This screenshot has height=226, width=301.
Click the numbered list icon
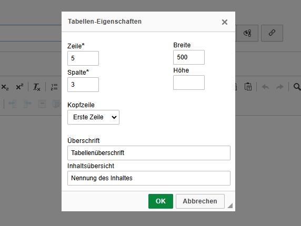click(x=54, y=87)
